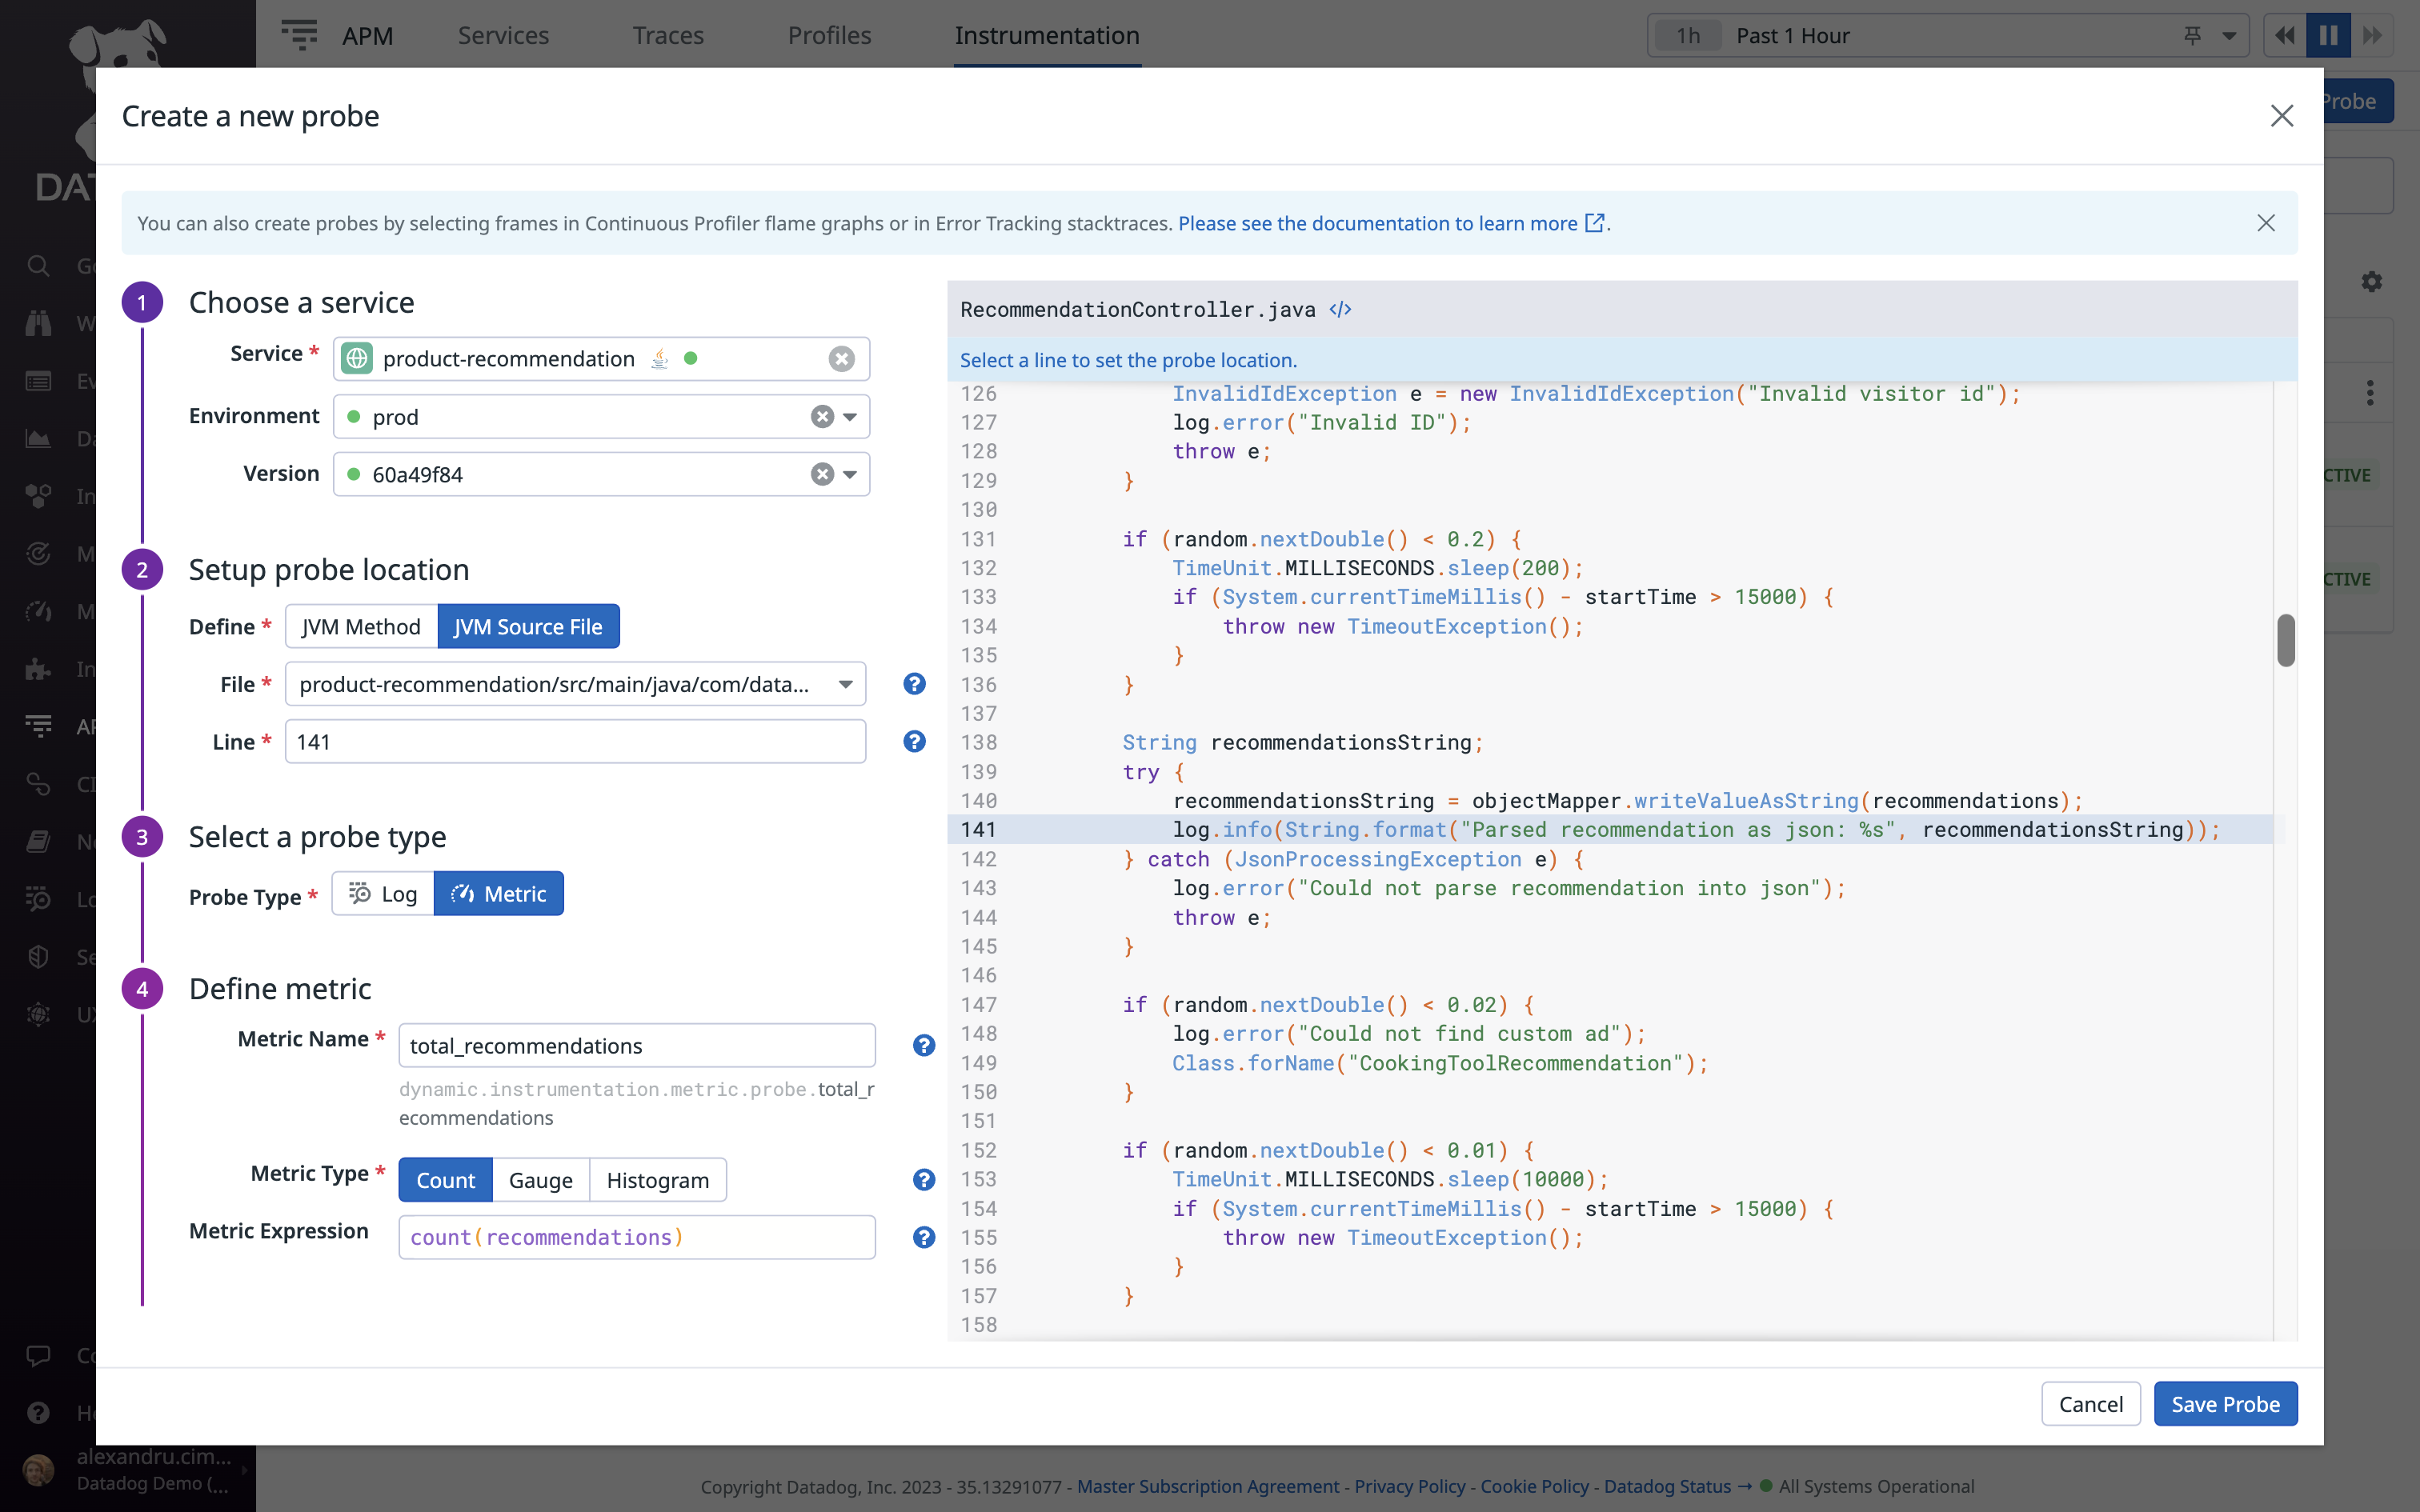The height and width of the screenshot is (1512, 2420).
Task: Click the code icon beside RecommendationController.java
Action: click(1340, 310)
